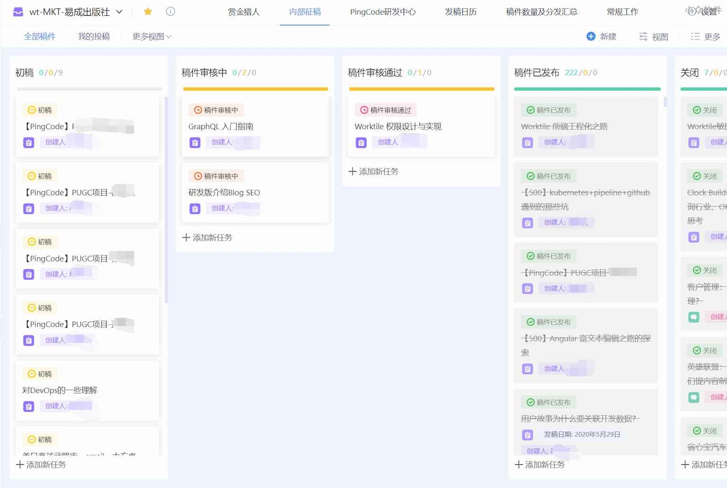Screen dimensions: 727x488
Task: Click the 稿件审核中 column header title
Action: pos(204,72)
